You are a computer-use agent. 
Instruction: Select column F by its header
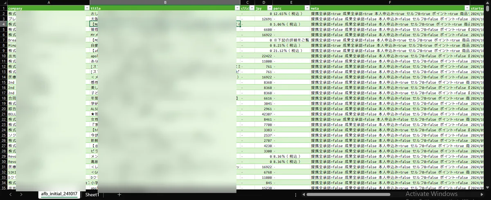(x=390, y=2)
